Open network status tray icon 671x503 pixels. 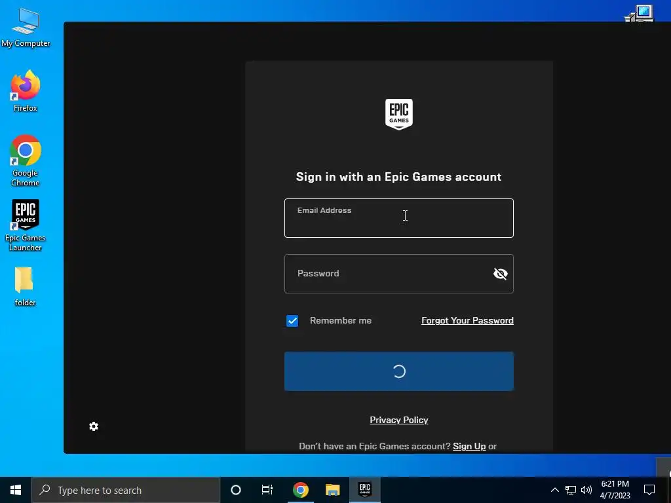tap(571, 490)
